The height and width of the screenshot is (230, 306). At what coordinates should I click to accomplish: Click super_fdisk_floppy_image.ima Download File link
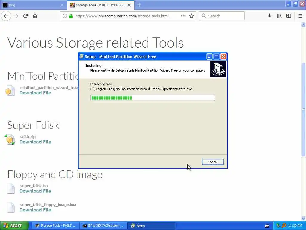(35, 210)
